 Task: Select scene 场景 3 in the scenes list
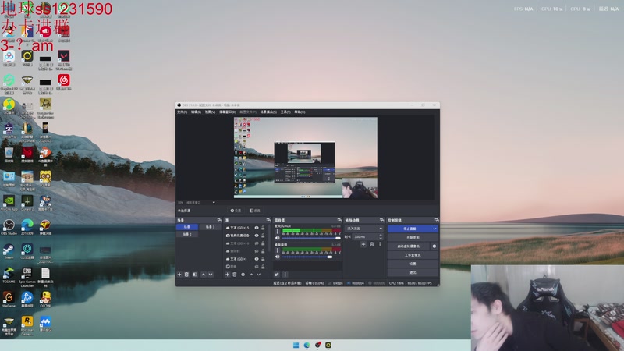click(x=210, y=227)
